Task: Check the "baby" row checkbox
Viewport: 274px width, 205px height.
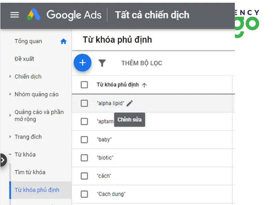Action: (x=84, y=139)
